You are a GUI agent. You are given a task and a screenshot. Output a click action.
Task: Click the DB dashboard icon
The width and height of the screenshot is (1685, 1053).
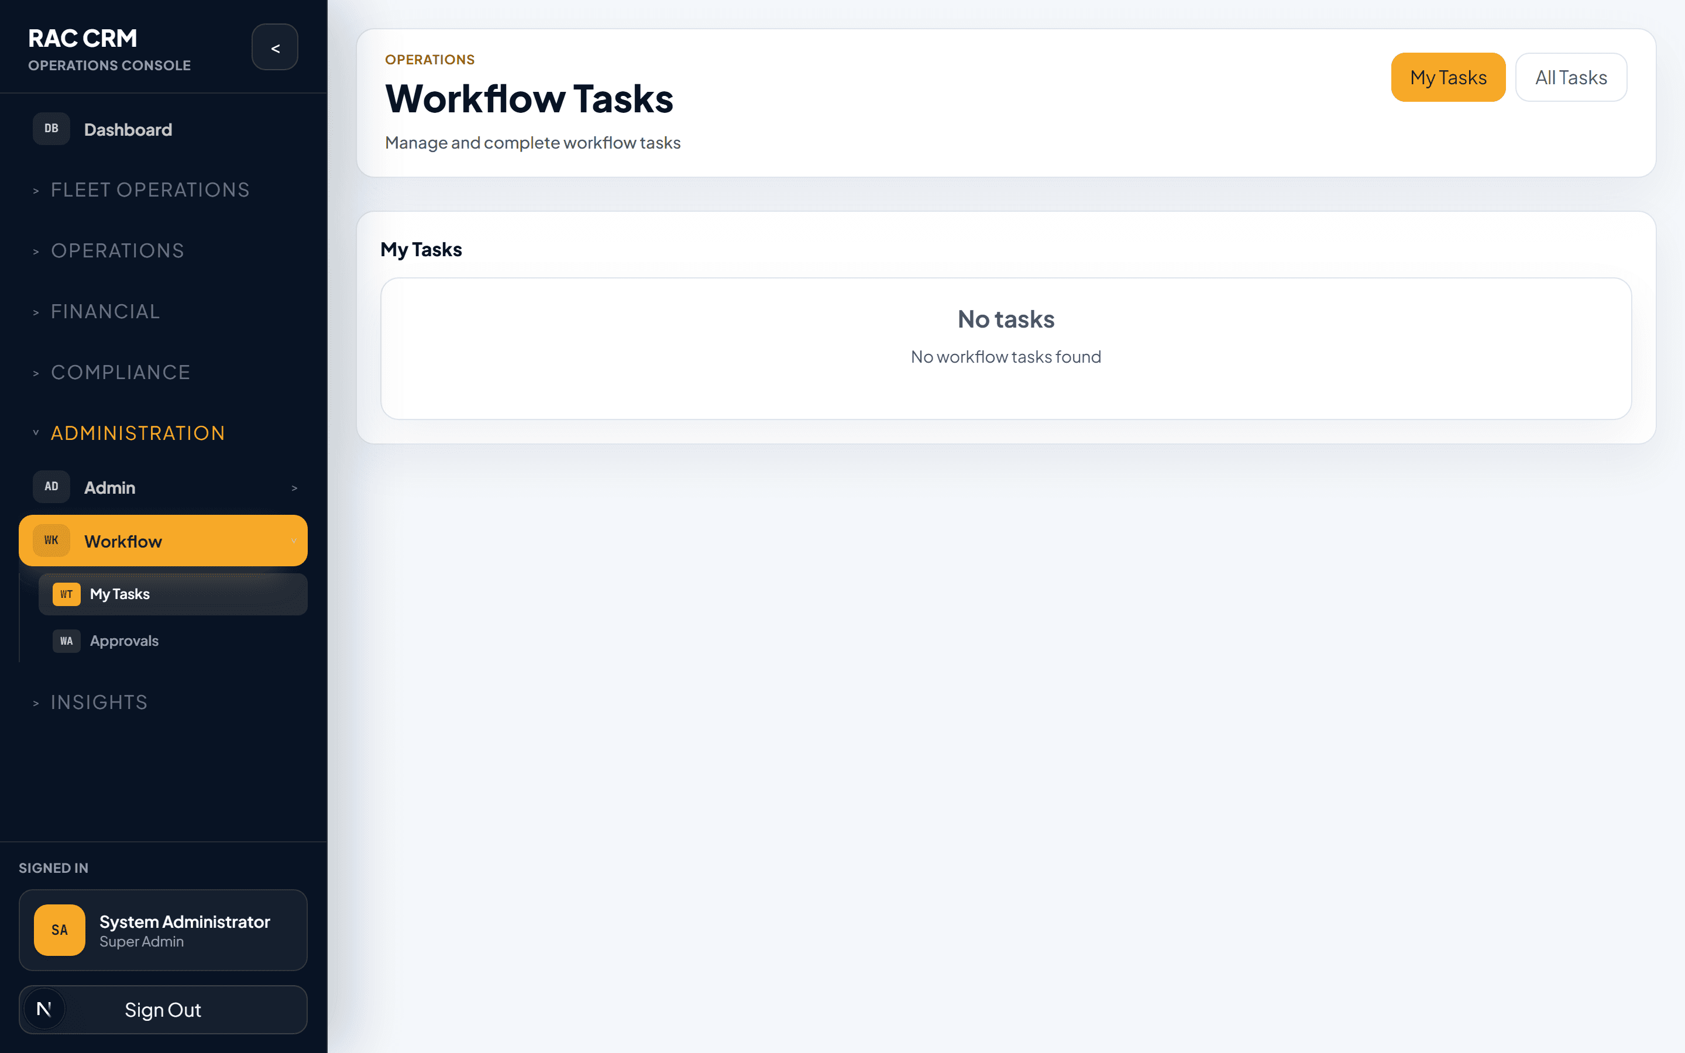(51, 129)
